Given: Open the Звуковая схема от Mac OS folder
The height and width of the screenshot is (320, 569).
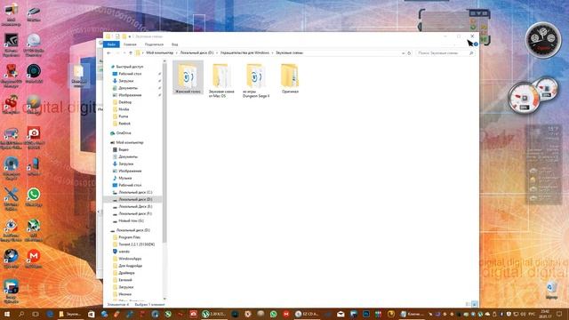Looking at the screenshot, I should click(x=221, y=80).
